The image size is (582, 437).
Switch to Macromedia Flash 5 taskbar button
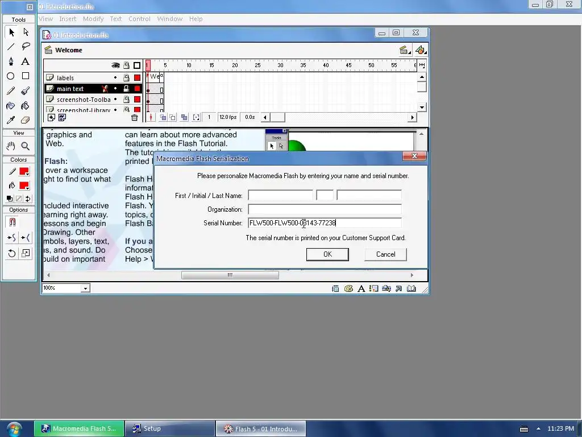(x=79, y=429)
